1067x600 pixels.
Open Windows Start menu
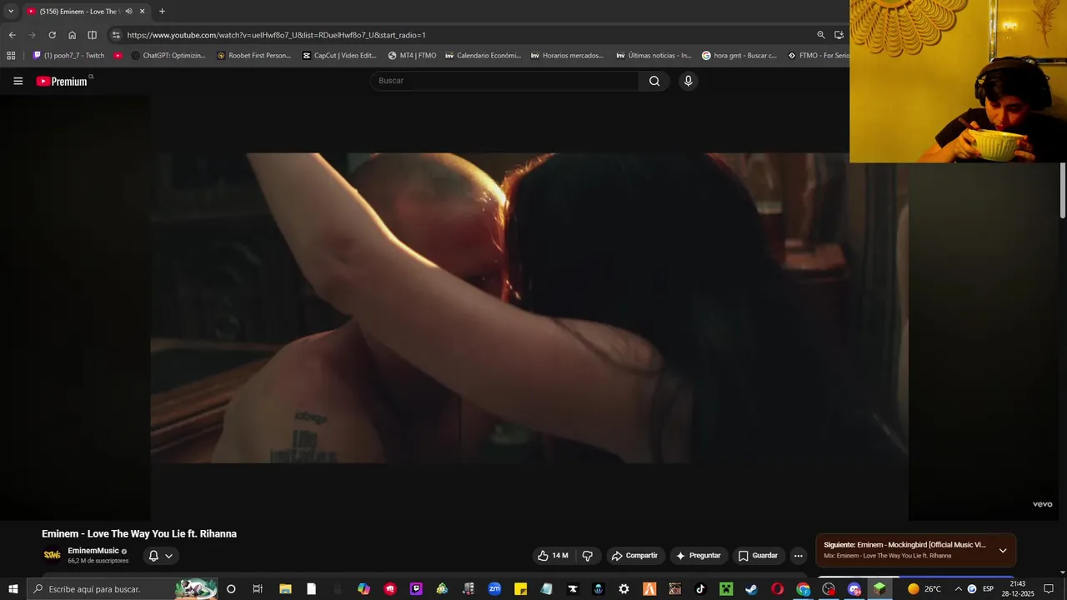tap(13, 589)
